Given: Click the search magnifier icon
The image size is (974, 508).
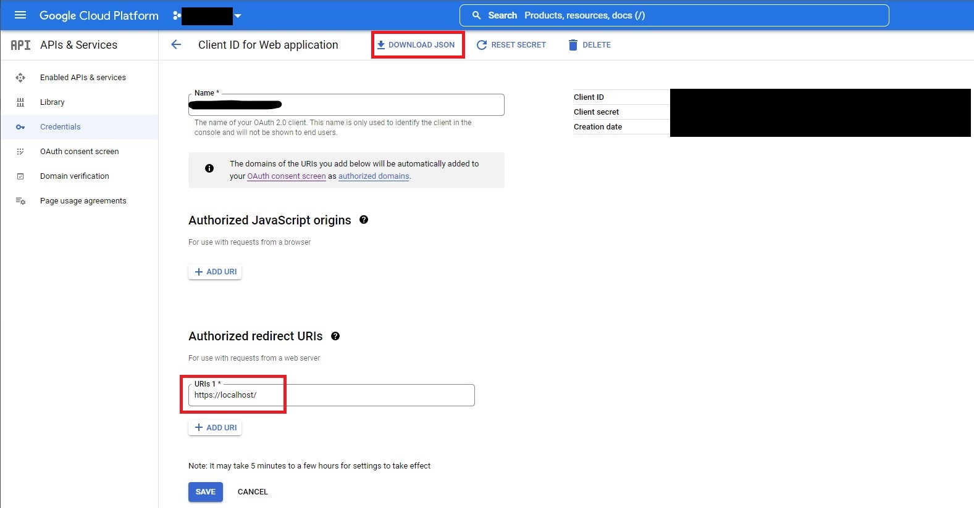Looking at the screenshot, I should coord(476,15).
